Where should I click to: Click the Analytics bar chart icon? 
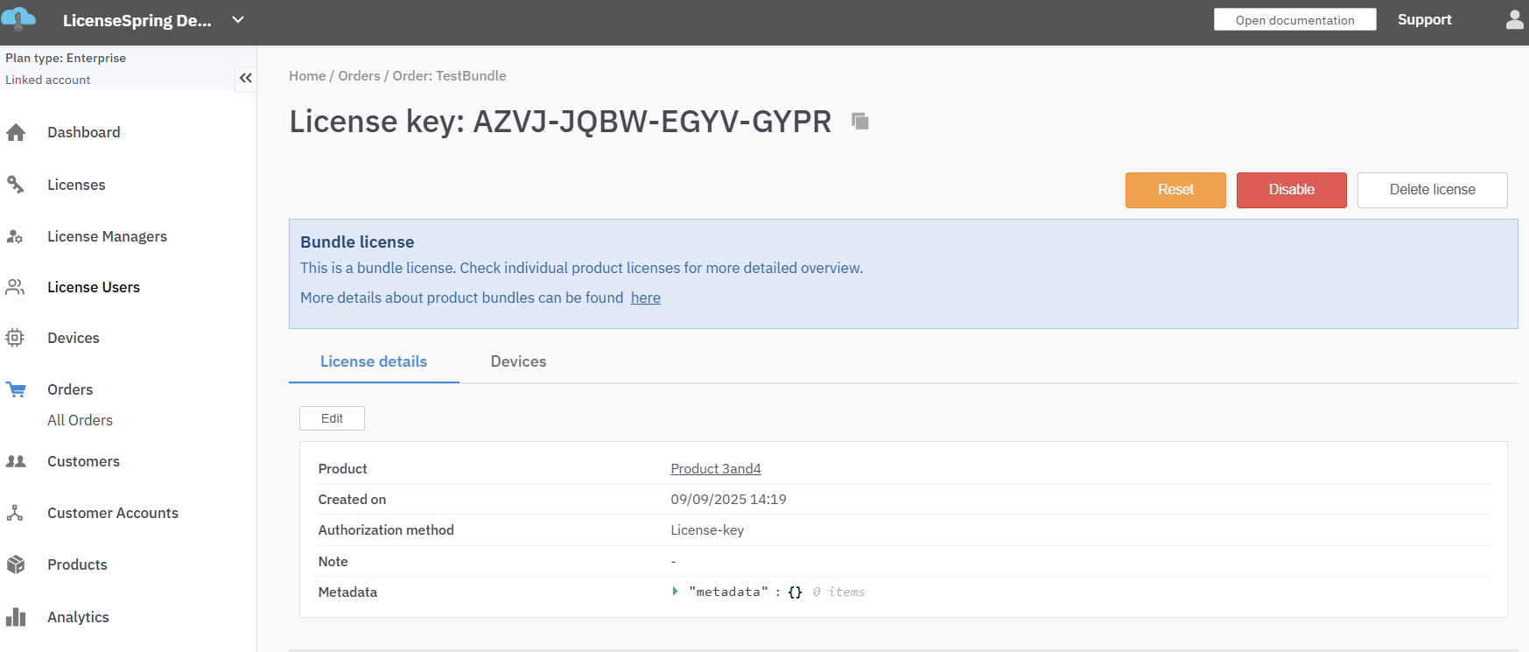click(16, 617)
